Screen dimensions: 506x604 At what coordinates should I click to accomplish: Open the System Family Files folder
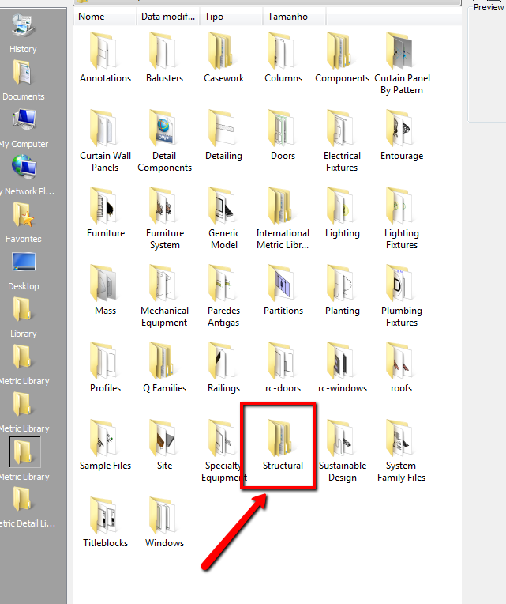click(402, 451)
